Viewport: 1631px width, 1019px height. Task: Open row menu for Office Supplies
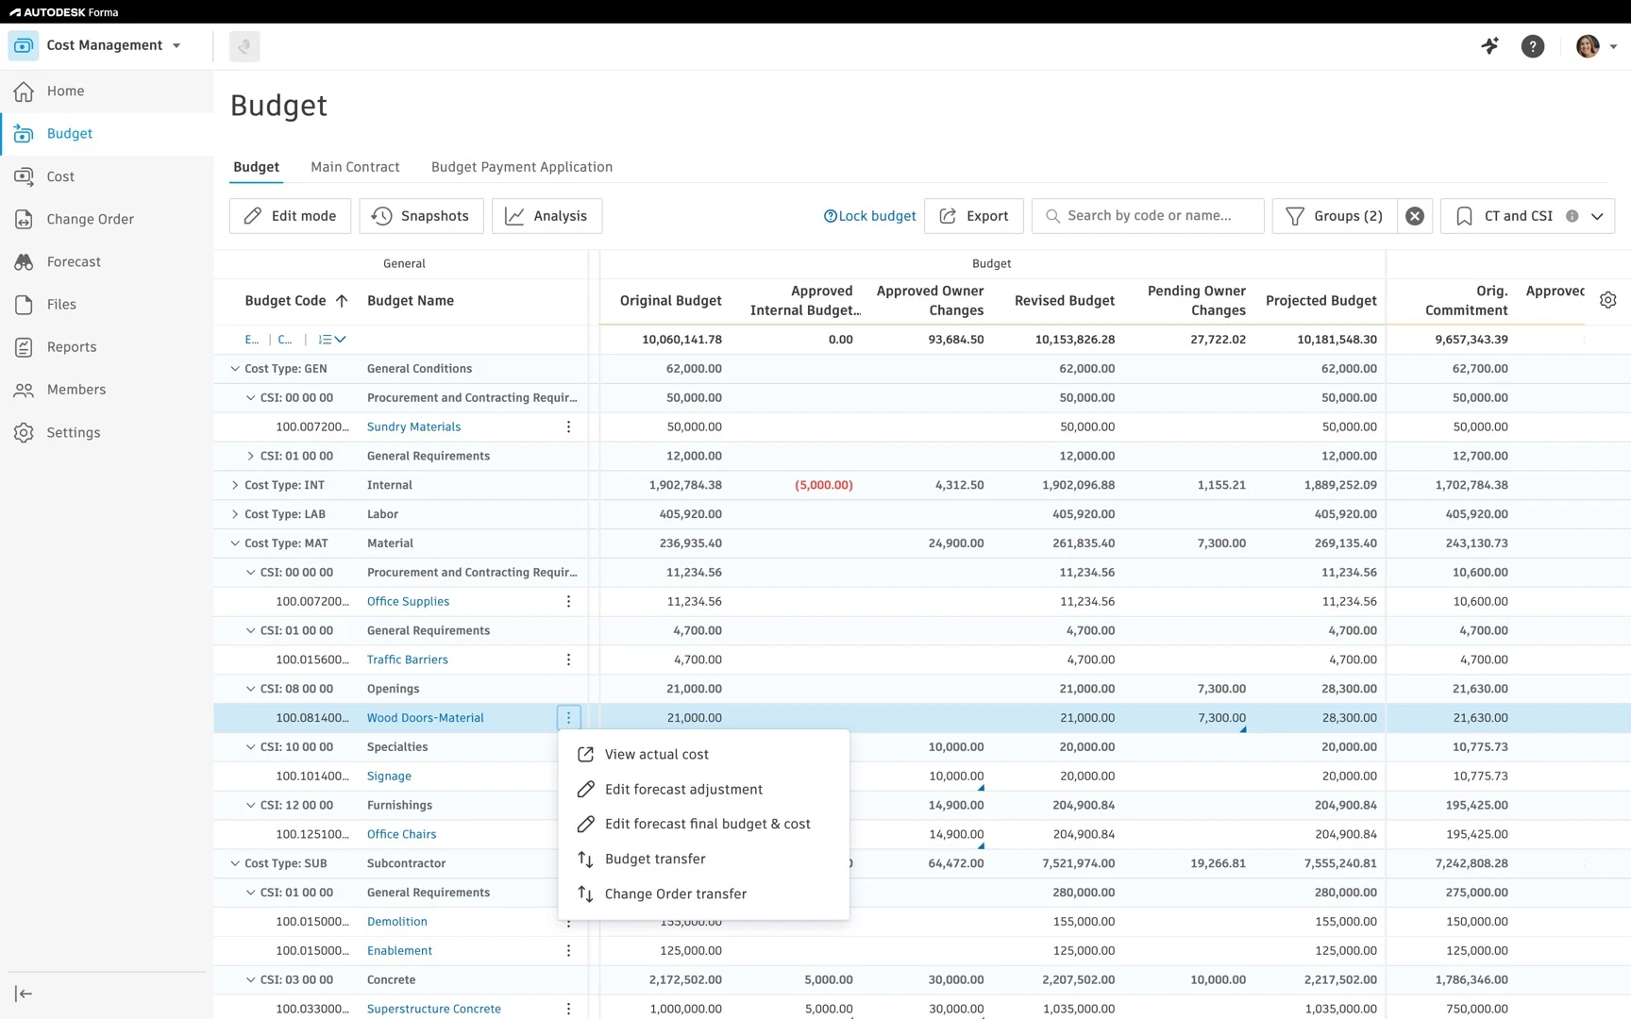568,601
